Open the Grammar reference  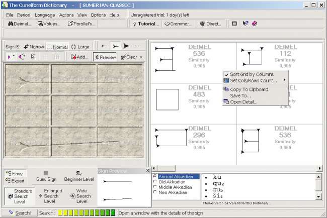(178, 24)
